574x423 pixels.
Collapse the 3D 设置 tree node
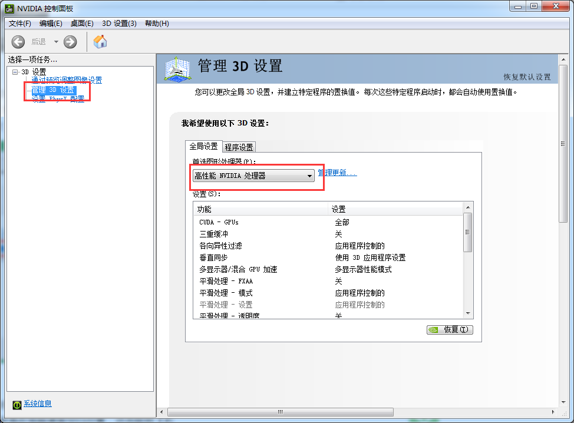[x=15, y=72]
